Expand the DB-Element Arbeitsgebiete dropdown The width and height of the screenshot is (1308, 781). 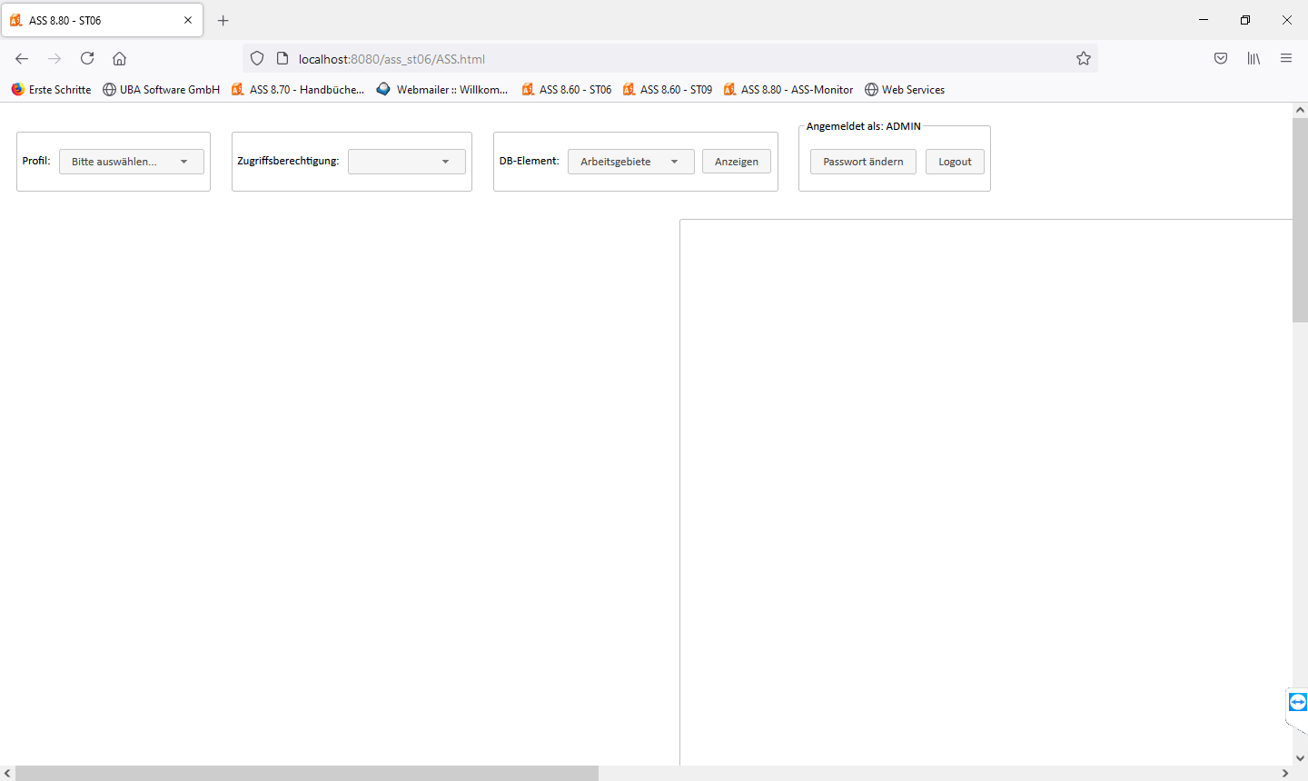pos(630,162)
